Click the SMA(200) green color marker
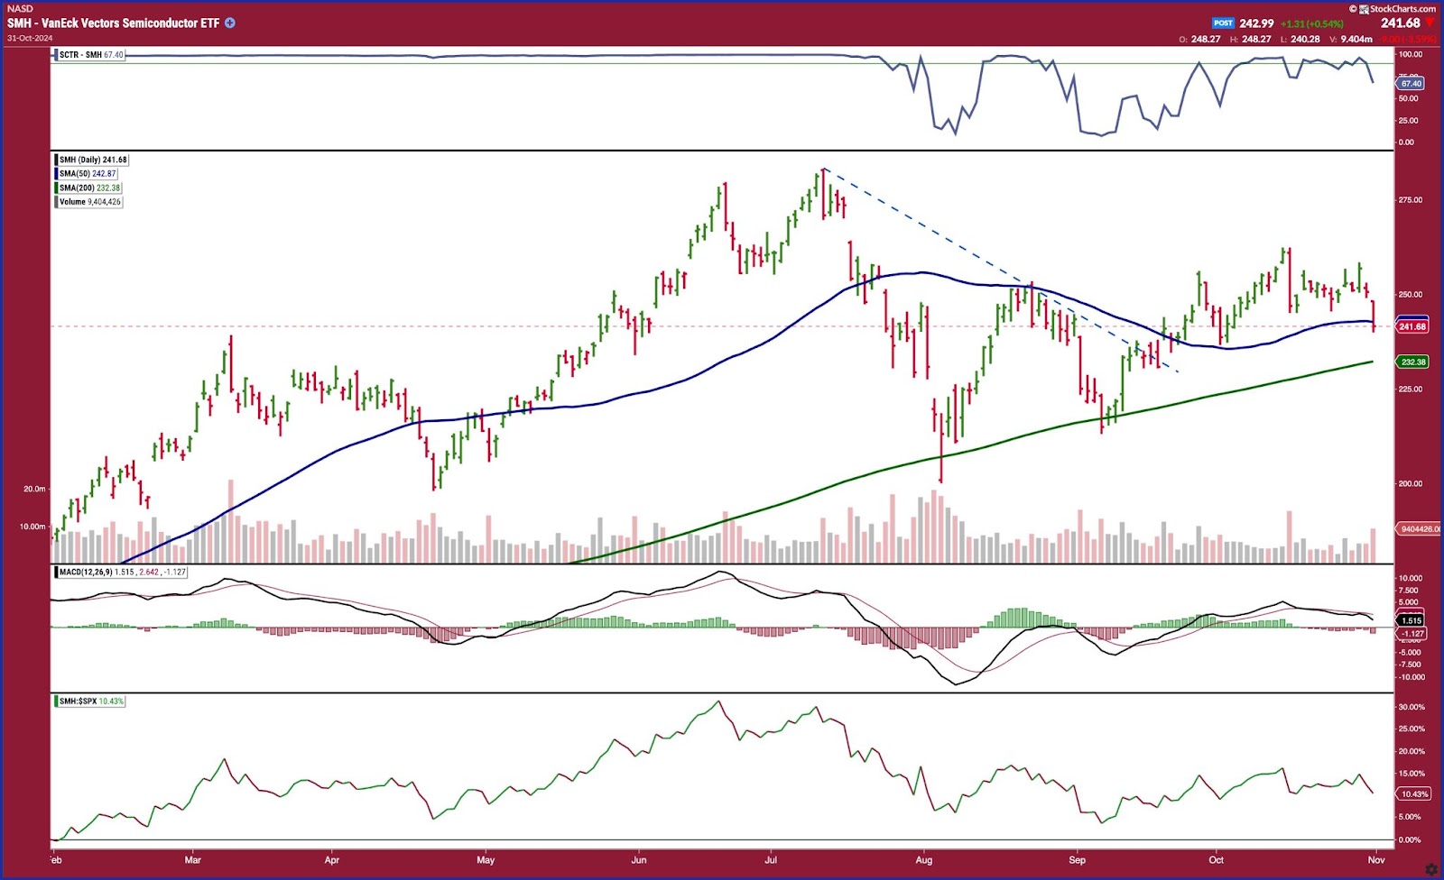The height and width of the screenshot is (880, 1444). click(56, 188)
